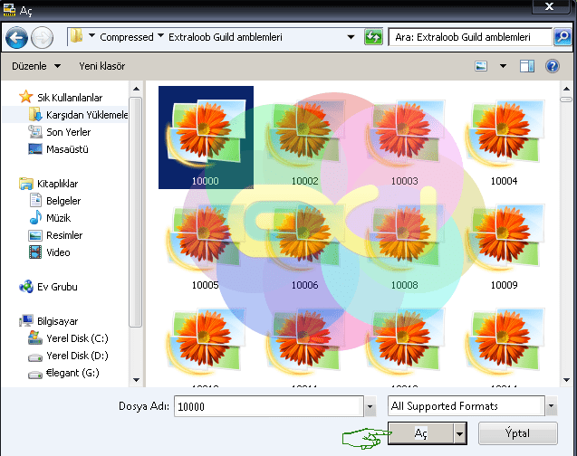Click the search magnifier icon

click(563, 37)
